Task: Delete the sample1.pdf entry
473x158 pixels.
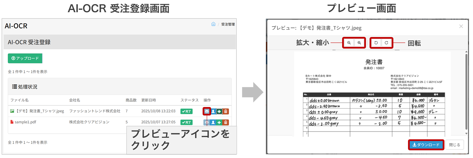Action: (226, 122)
